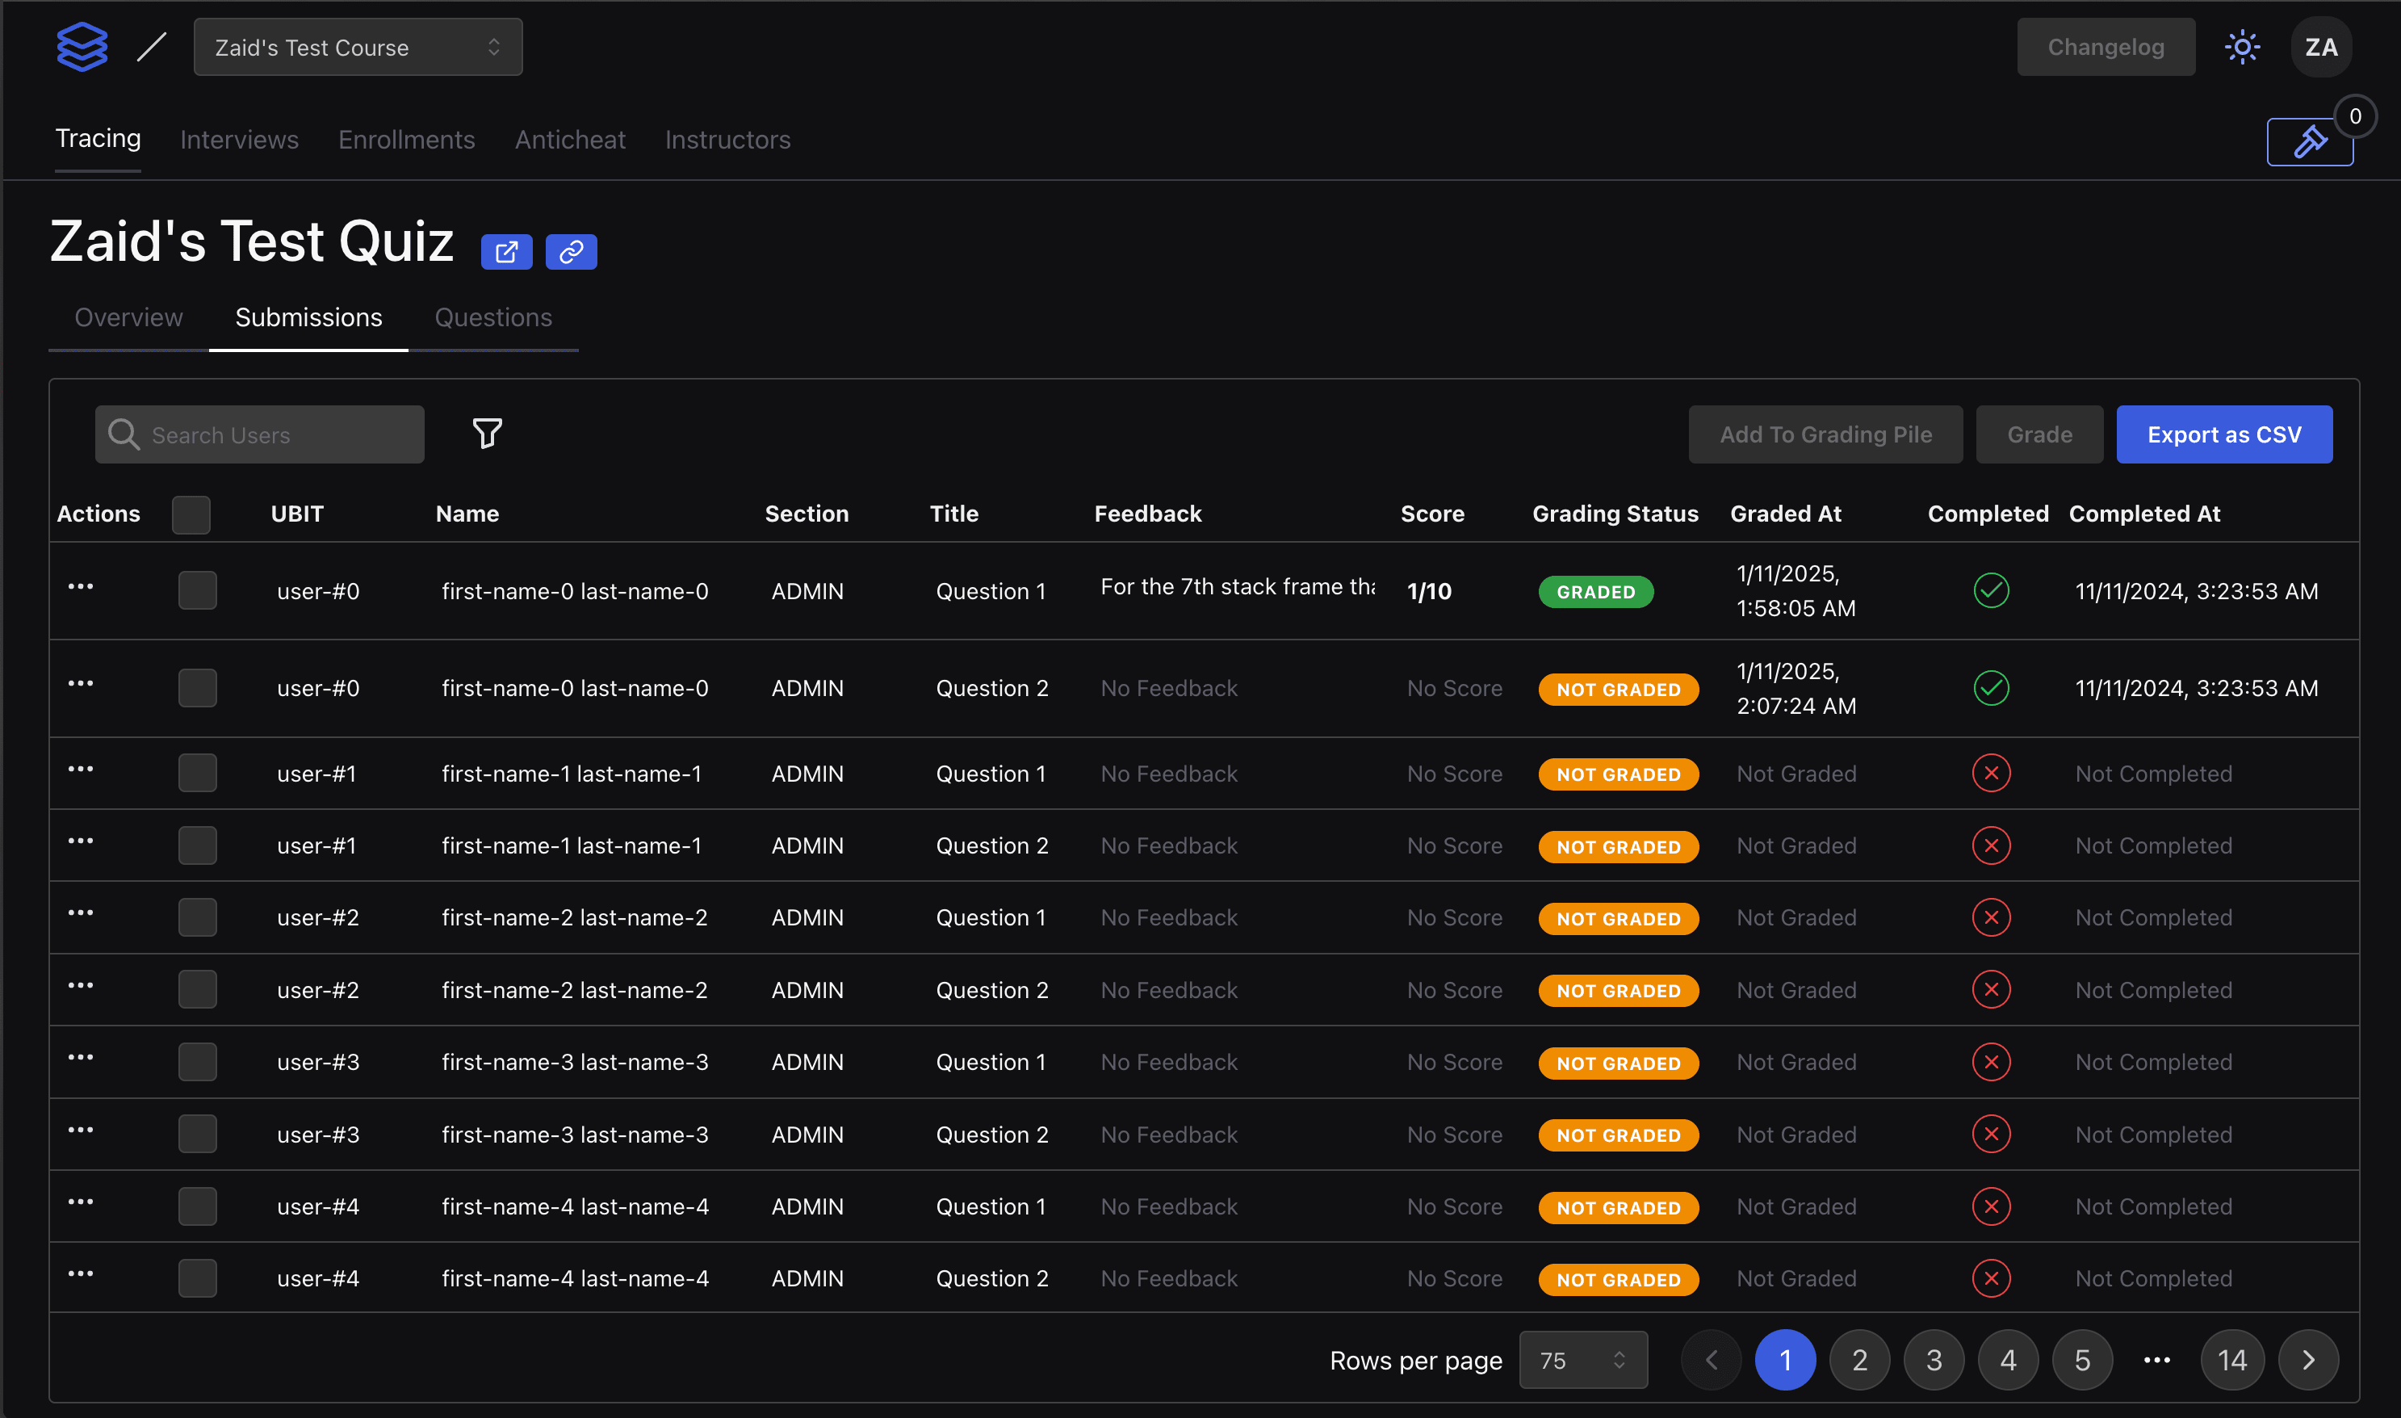Switch to the Questions tab
The image size is (2401, 1418).
[x=492, y=316]
